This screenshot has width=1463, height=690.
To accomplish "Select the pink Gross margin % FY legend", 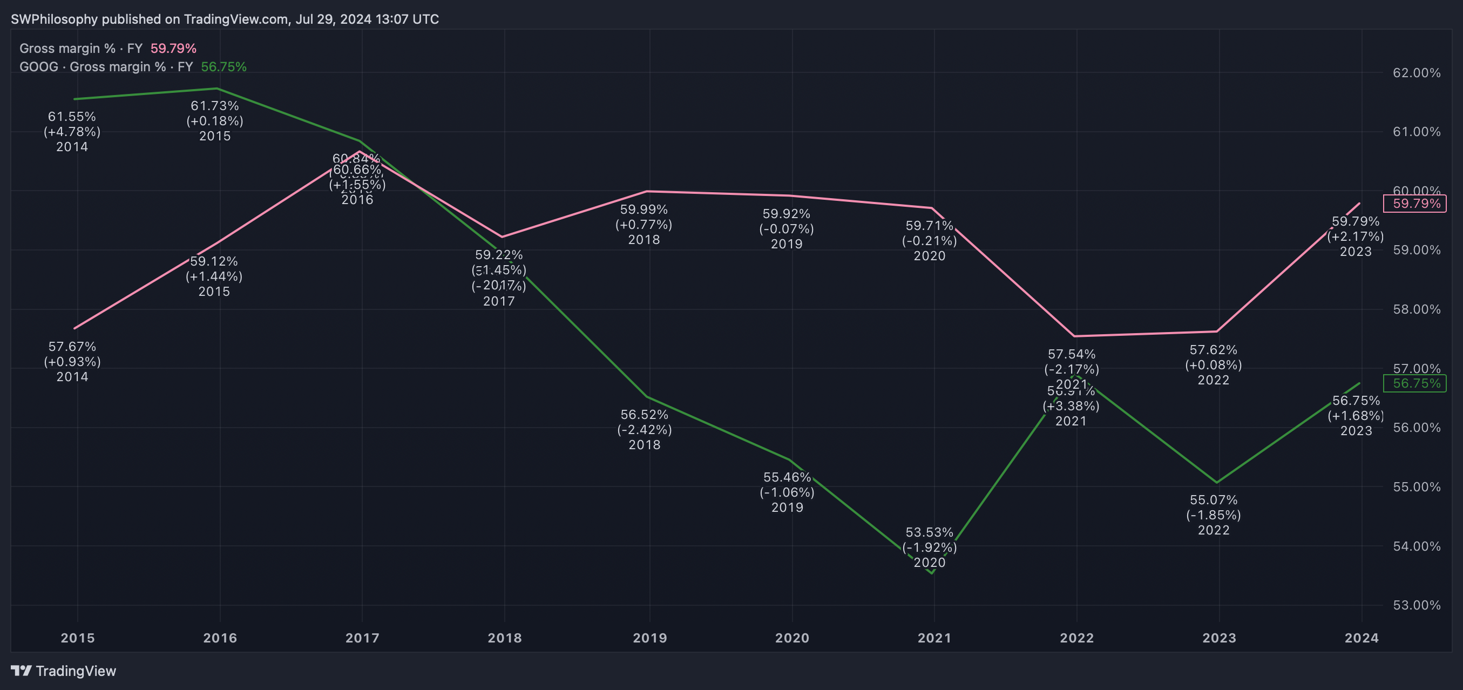I will point(108,48).
